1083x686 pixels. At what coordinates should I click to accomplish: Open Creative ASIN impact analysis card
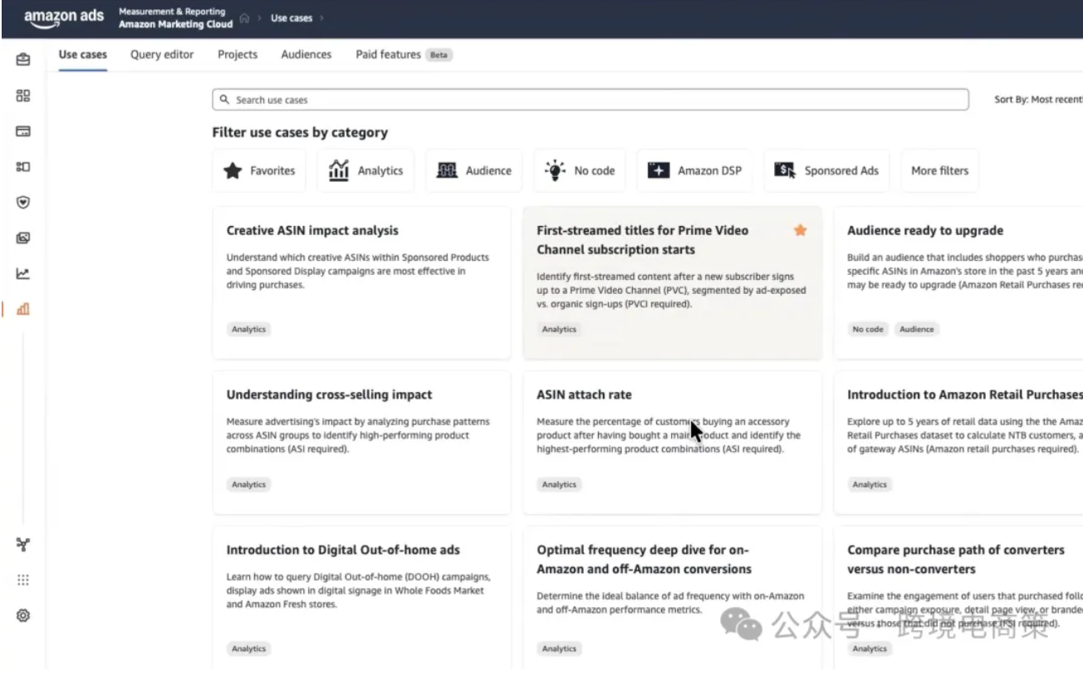[361, 282]
